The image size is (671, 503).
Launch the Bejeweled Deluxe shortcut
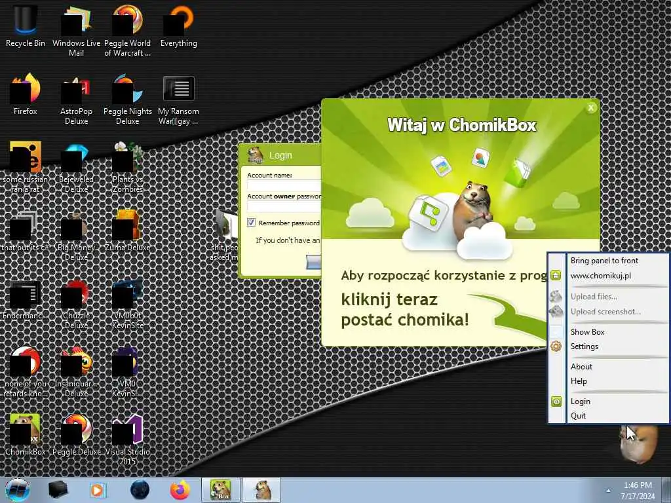point(76,167)
